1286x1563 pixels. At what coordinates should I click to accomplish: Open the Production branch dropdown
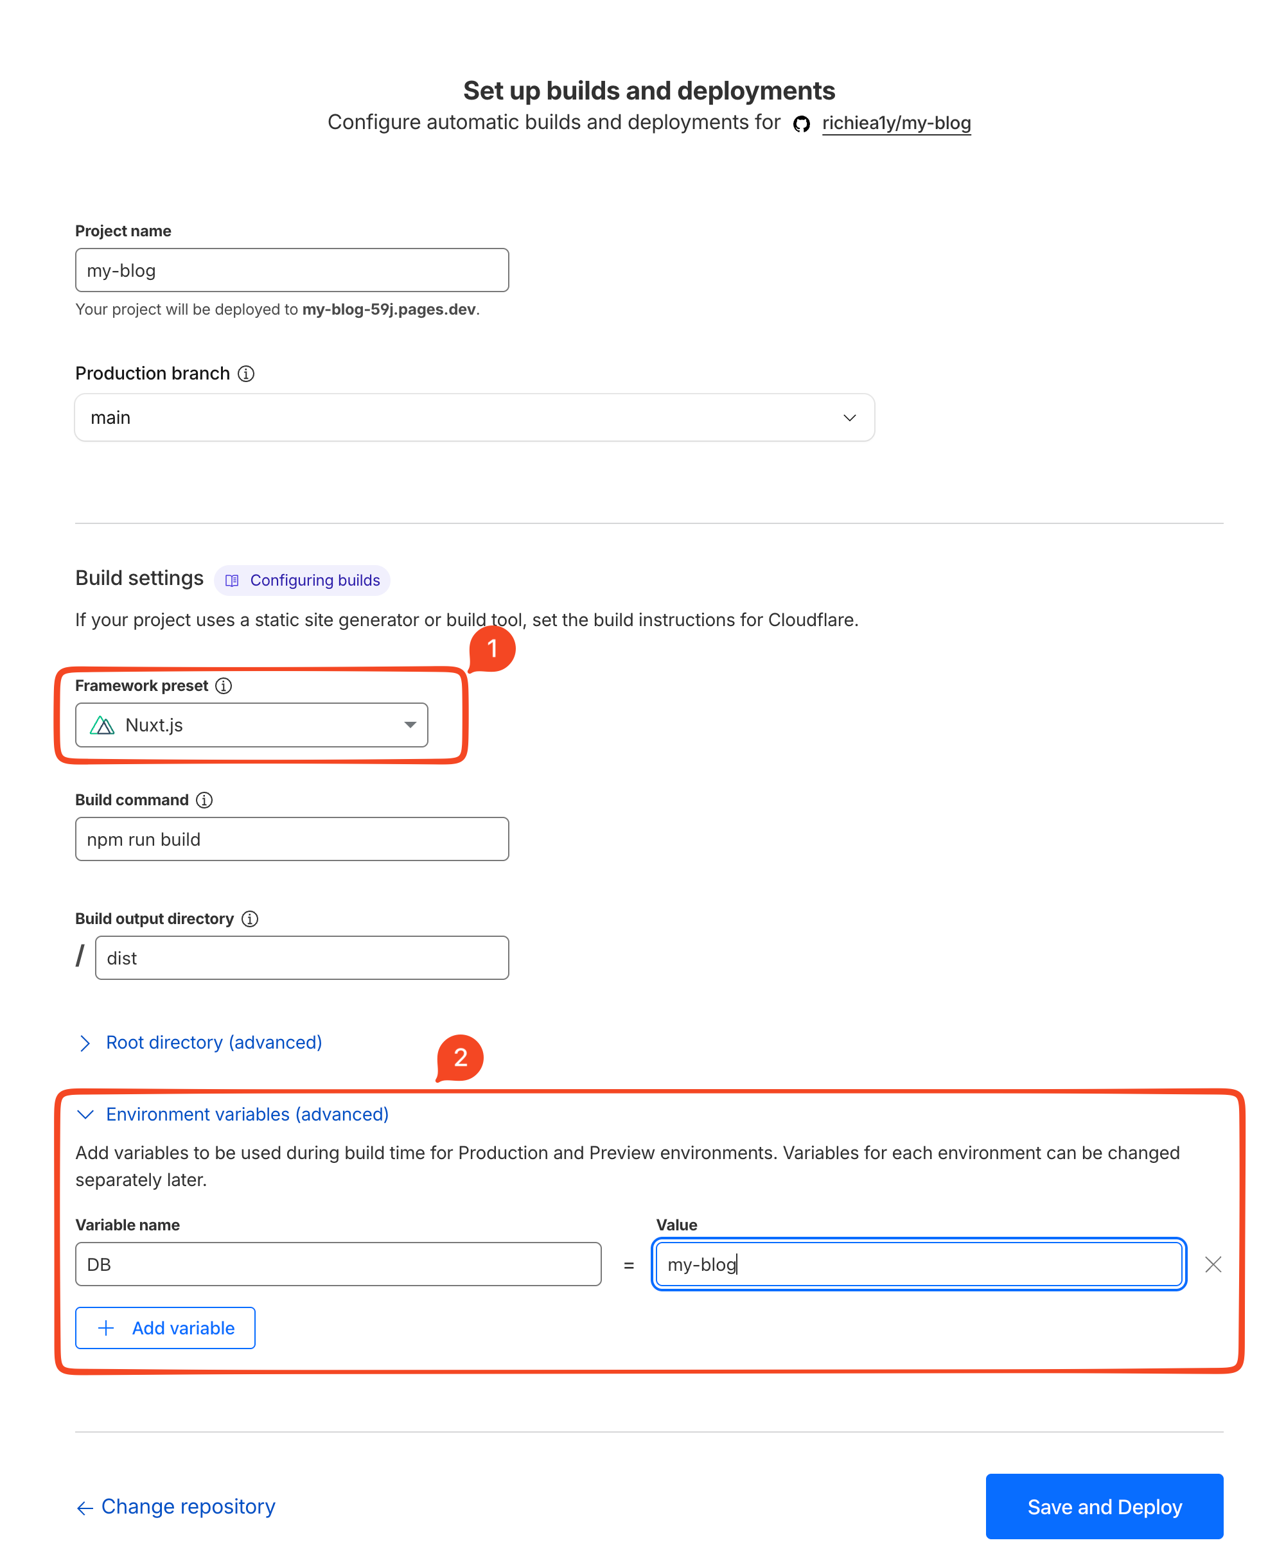(x=474, y=417)
